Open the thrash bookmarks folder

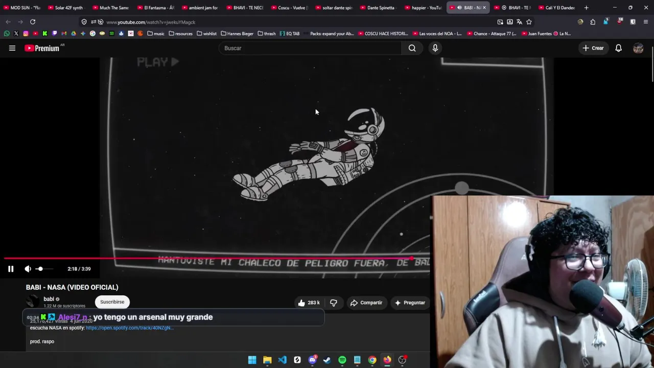(x=267, y=34)
